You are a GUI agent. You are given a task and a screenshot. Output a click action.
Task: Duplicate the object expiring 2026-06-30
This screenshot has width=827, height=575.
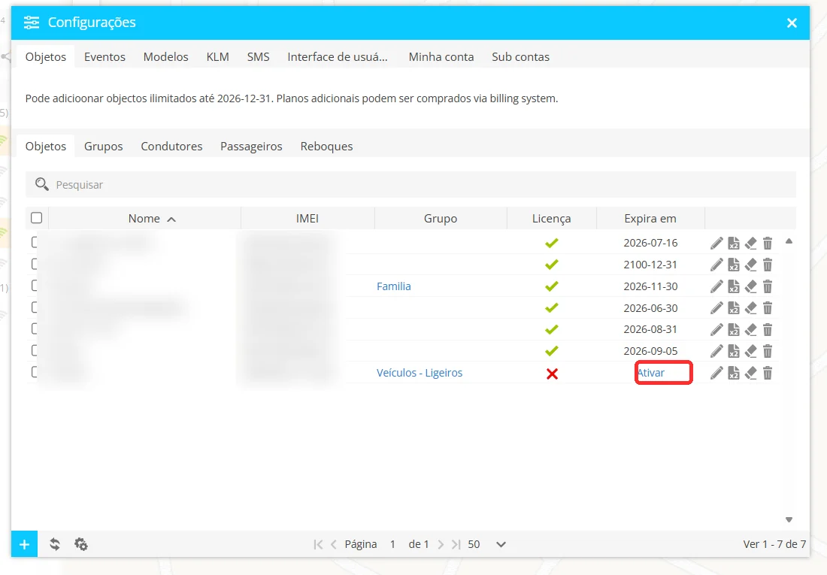734,308
